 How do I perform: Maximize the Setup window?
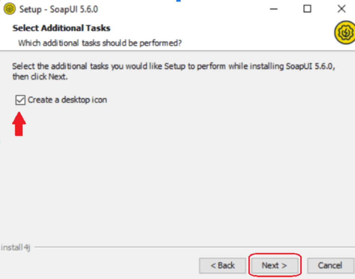point(307,9)
